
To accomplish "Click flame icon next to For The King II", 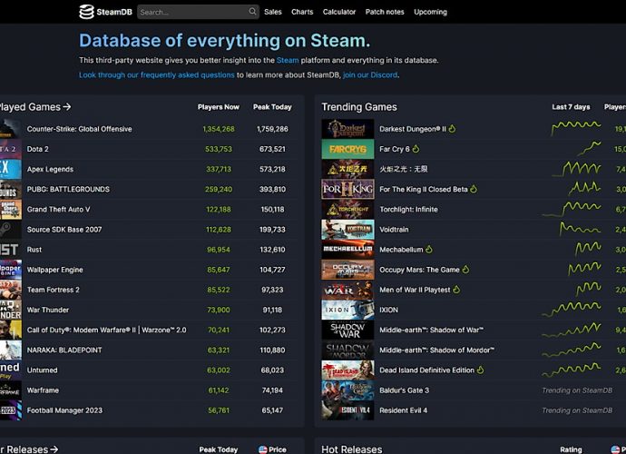I will tap(474, 189).
